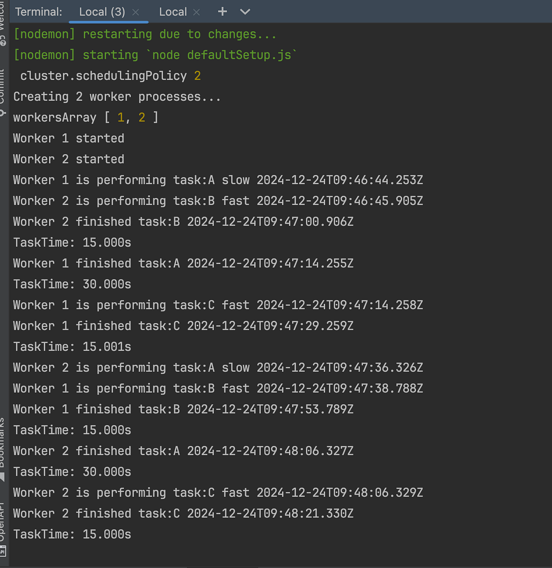Switch to the second Local terminal tab
Viewport: 552px width, 568px height.
click(173, 11)
